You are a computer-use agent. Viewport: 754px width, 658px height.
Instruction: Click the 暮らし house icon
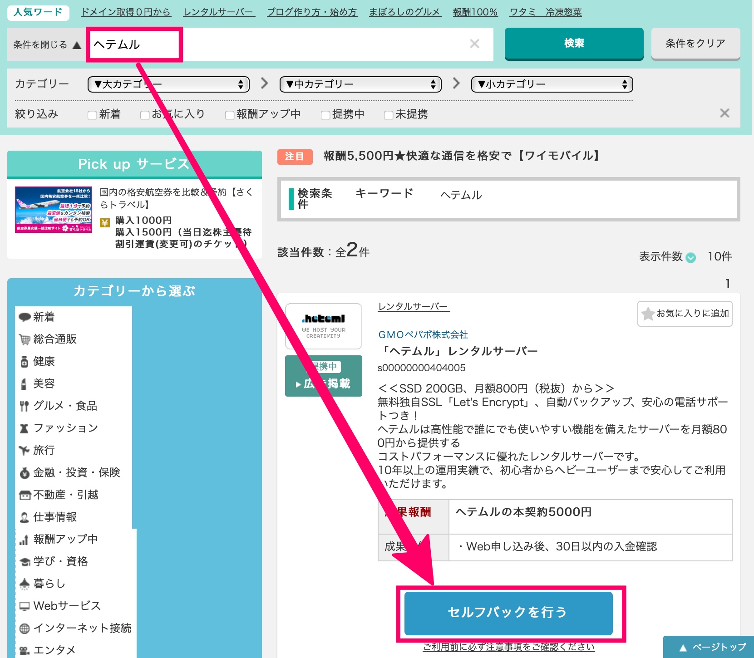(25, 584)
